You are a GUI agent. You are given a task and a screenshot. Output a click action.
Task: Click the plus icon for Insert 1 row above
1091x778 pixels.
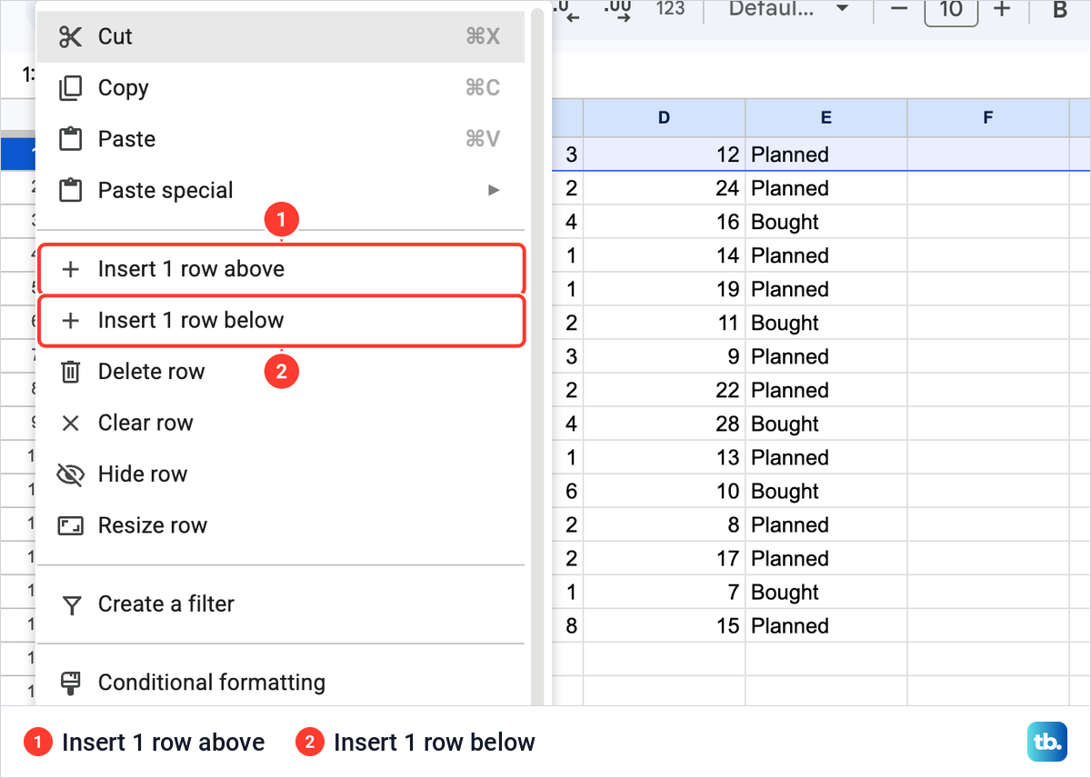click(x=70, y=269)
